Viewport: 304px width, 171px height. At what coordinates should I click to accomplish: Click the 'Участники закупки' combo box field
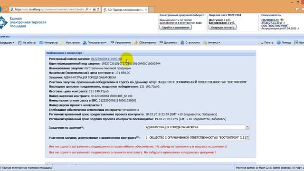click(195, 137)
